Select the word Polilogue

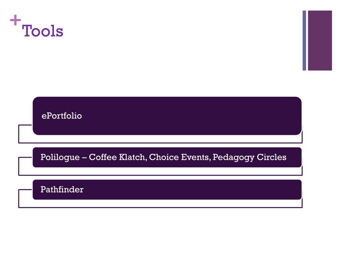[60, 158]
